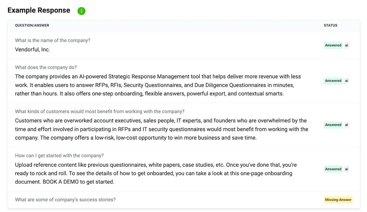Click the Answered status for the company name question
367x212 pixels.
point(333,45)
